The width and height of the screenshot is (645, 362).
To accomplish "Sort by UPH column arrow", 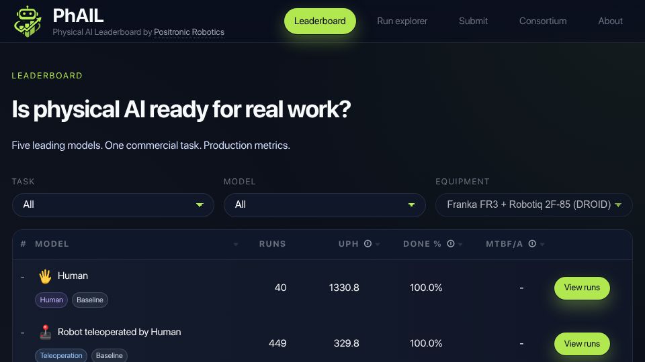I will (378, 245).
